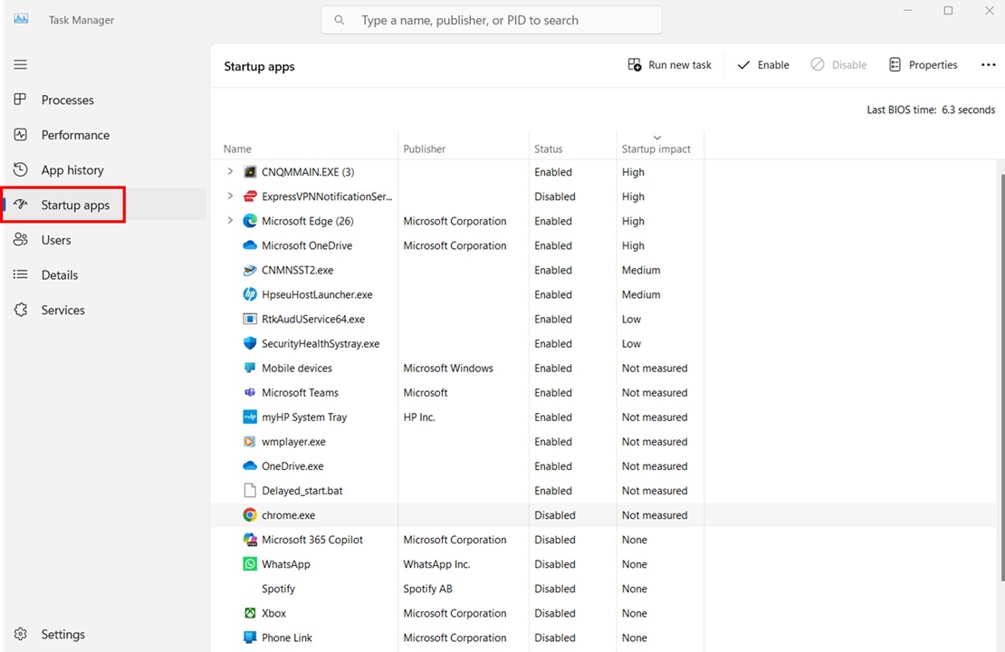This screenshot has width=1005, height=652.
Task: Click the CNMNSST2.exe icon
Action: (250, 270)
